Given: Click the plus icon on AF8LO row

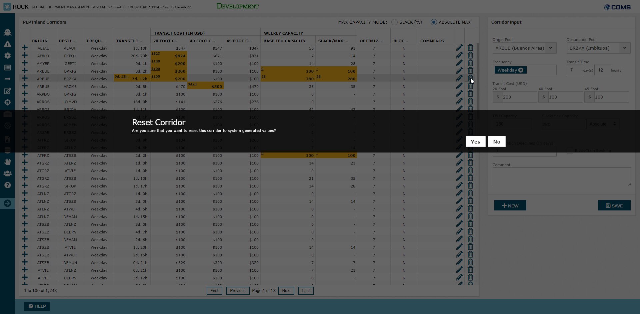Looking at the screenshot, I should click(25, 56).
